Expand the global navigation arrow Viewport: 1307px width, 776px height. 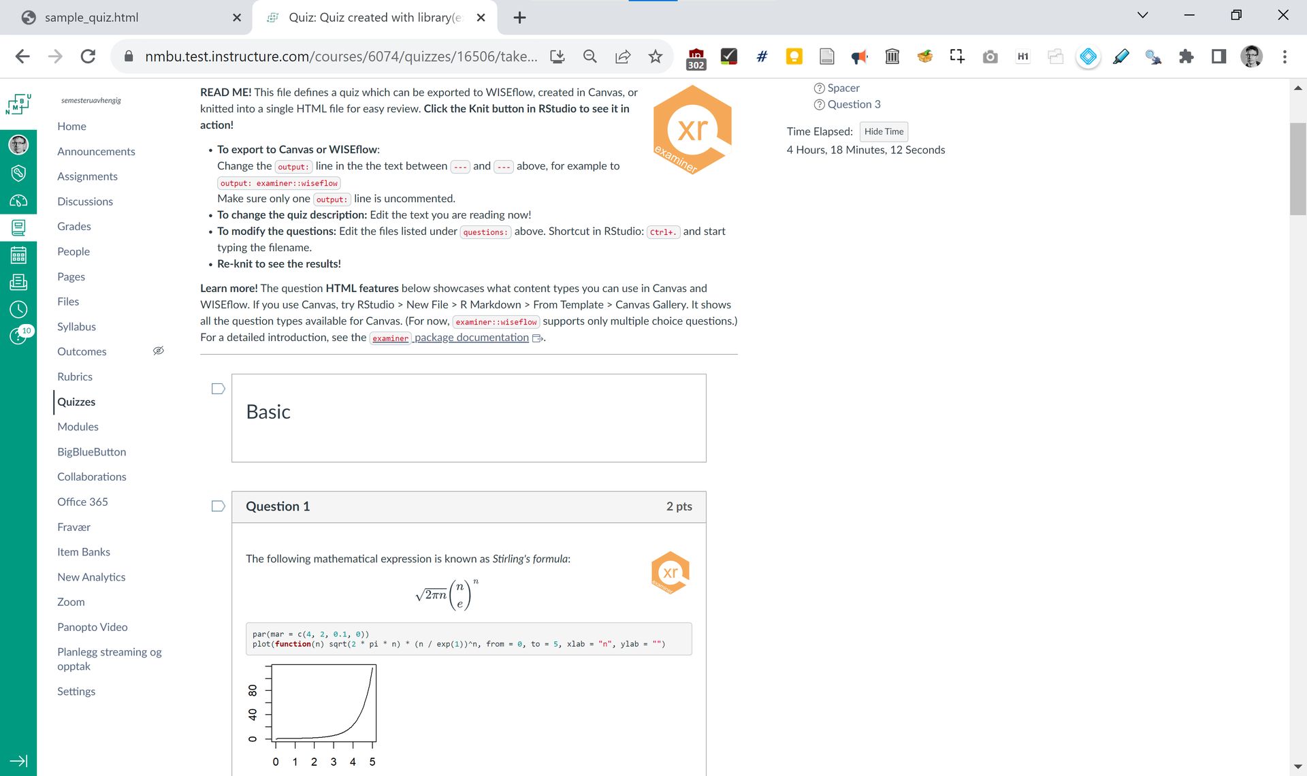coord(18,761)
